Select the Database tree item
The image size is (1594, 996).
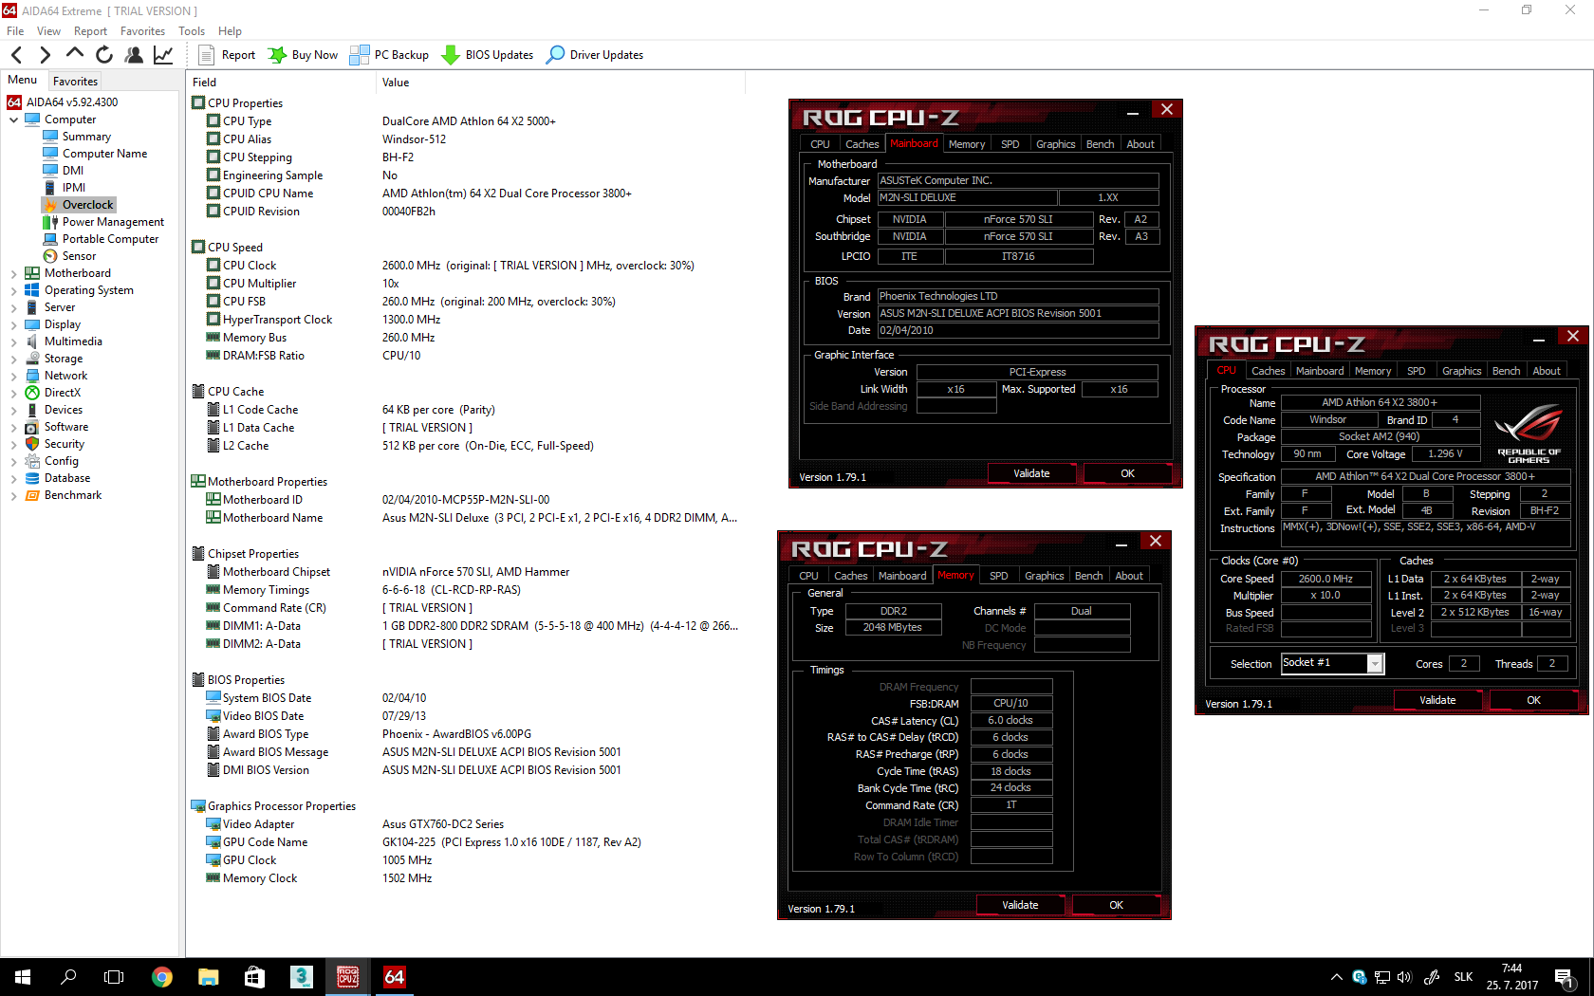pyautogui.click(x=67, y=478)
